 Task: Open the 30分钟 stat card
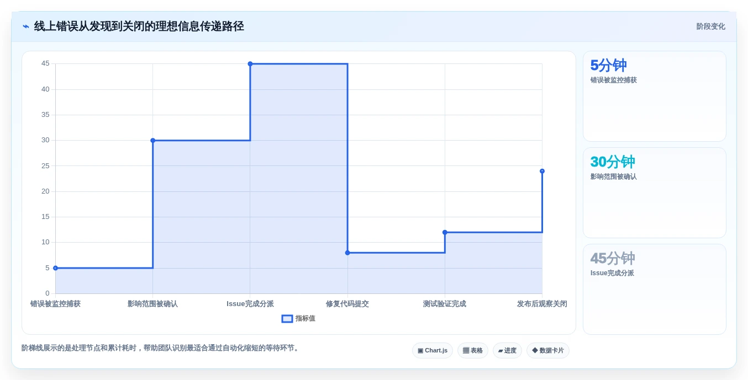coord(655,193)
